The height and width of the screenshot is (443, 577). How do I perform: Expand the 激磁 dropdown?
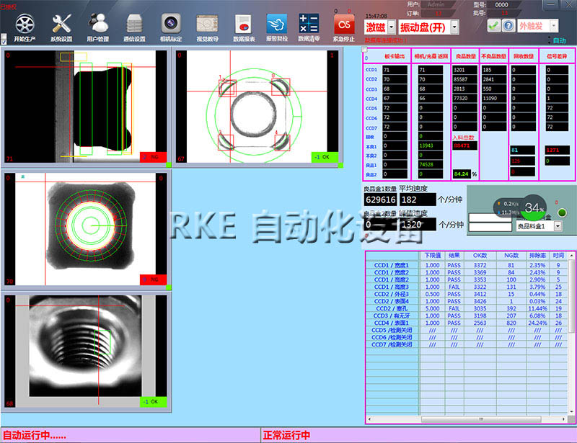(391, 27)
